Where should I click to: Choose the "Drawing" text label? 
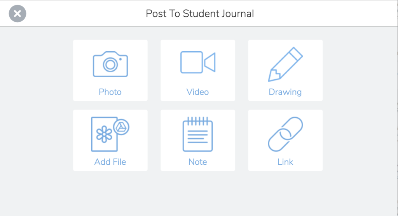pos(285,92)
